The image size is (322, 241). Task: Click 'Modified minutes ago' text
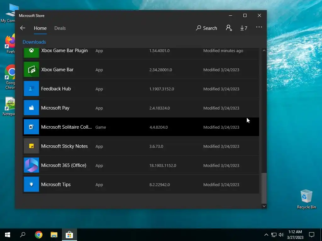pos(223,51)
